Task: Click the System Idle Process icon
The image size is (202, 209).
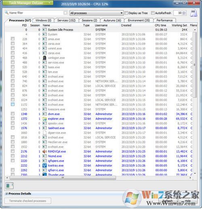Action: [44, 30]
